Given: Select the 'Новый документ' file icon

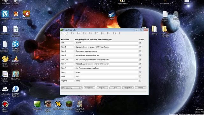Looking at the screenshot, I should pos(16,29).
